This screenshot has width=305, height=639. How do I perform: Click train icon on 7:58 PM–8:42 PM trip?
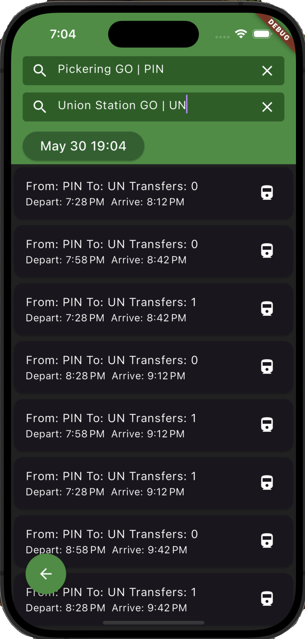(267, 251)
